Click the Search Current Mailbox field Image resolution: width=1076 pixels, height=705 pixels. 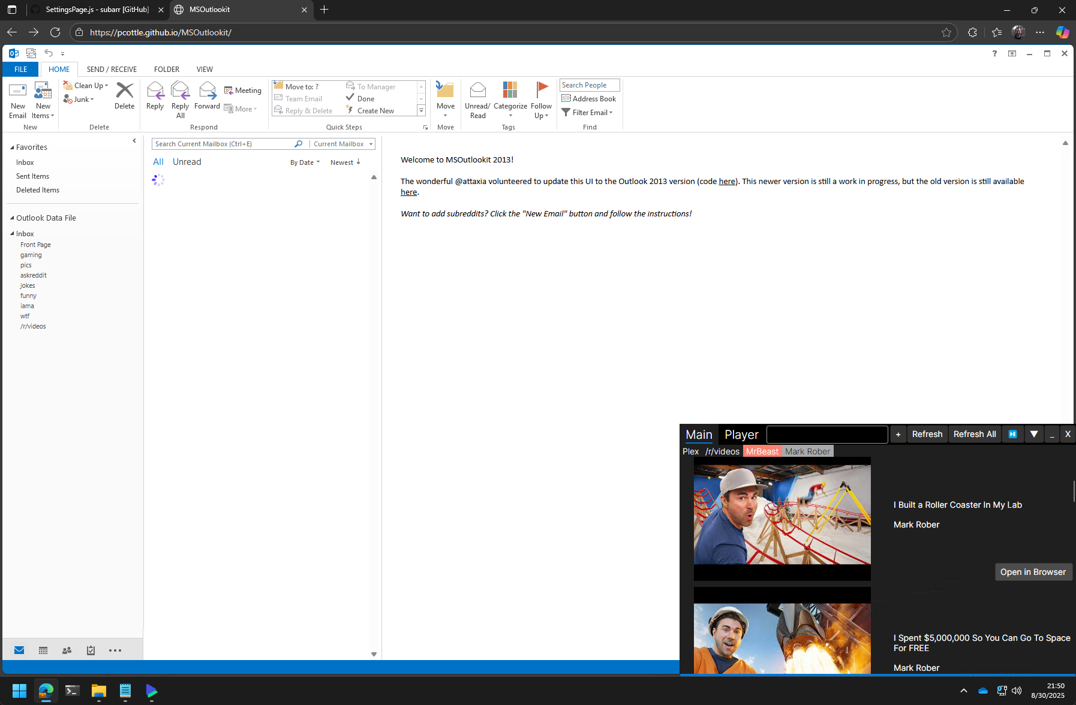coord(223,144)
